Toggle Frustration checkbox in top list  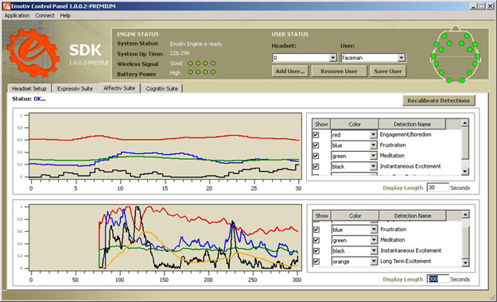(316, 145)
